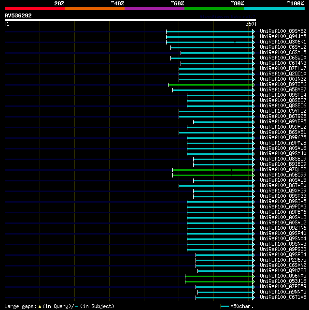Image resolution: width=309 pixels, height=310 pixels.
Task: Open hit UniRef100_Q9SP33
Action: point(283,196)
